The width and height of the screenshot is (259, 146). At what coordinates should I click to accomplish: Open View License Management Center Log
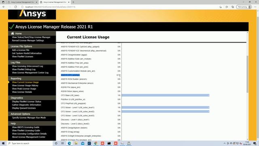coord(30,73)
